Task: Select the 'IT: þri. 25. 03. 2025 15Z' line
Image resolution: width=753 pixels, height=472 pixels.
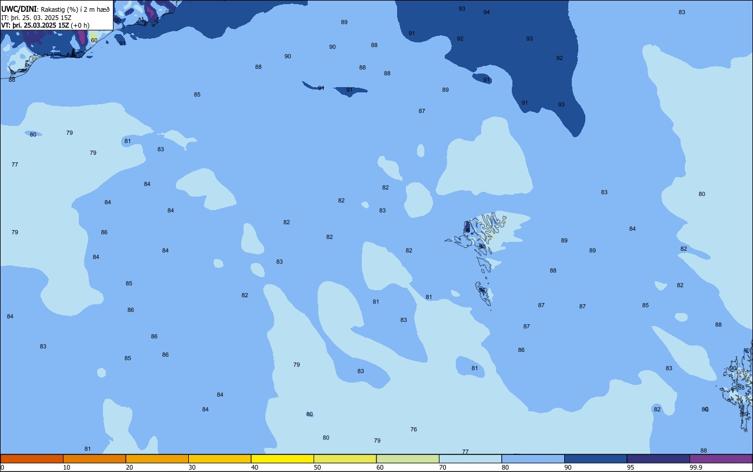Action: pyautogui.click(x=36, y=18)
